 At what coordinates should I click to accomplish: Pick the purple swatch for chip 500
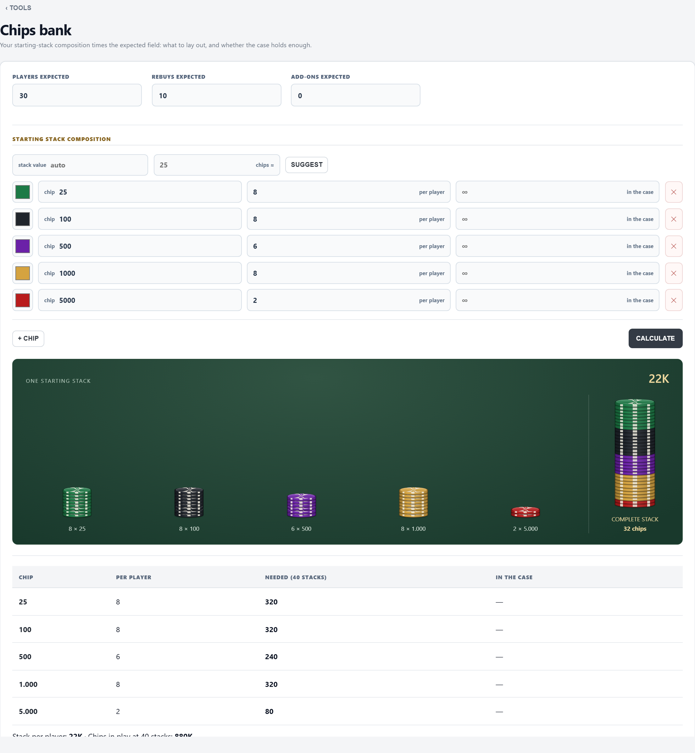pyautogui.click(x=23, y=246)
